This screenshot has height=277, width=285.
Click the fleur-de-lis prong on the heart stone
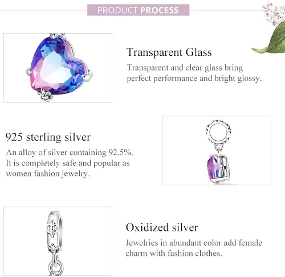coord(45,95)
